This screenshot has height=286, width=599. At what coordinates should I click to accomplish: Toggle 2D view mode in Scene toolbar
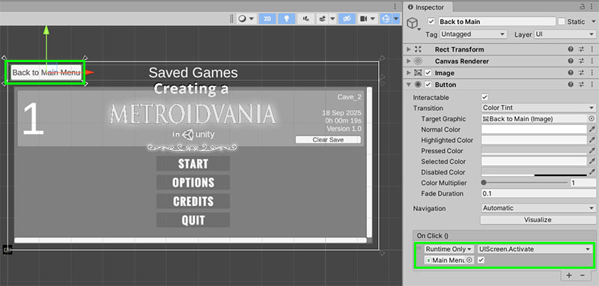coord(267,19)
